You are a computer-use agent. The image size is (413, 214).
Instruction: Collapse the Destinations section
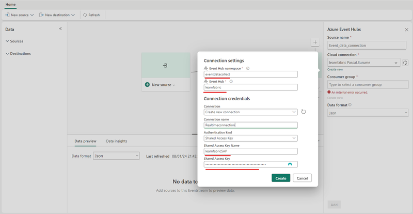[18, 54]
